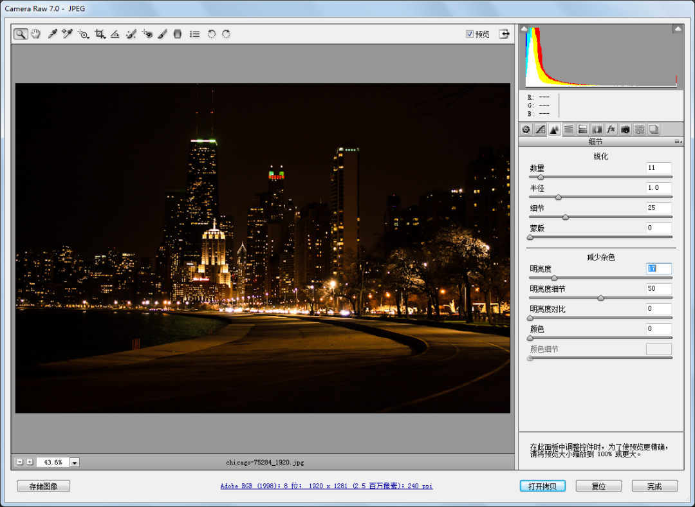
Task: Open the zoom level dropdown arrow
Action: [x=75, y=463]
